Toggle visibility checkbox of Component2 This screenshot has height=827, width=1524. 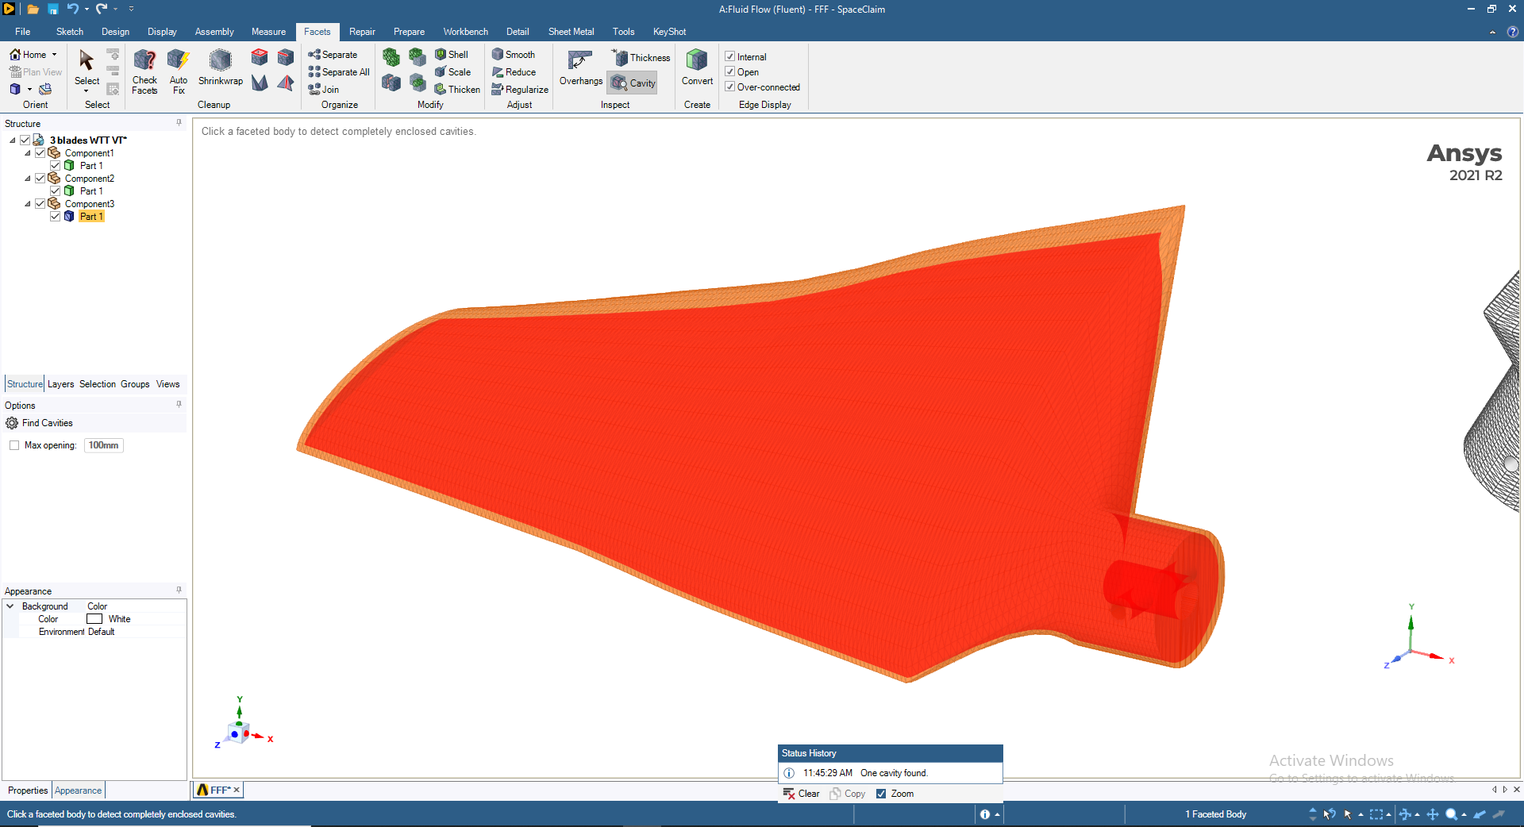pyautogui.click(x=40, y=178)
